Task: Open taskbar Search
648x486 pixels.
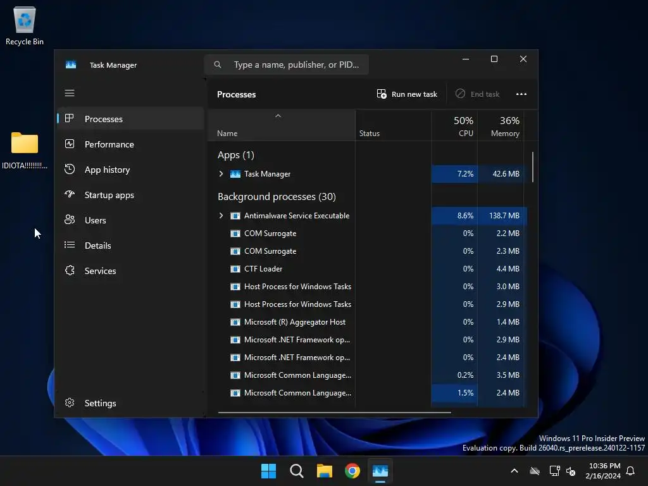Action: click(296, 471)
